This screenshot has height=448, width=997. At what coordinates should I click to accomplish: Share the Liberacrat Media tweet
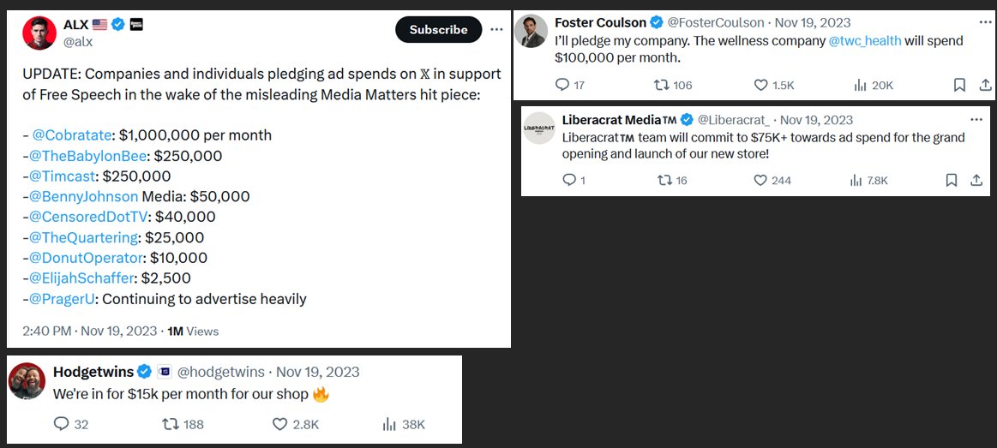pyautogui.click(x=976, y=180)
